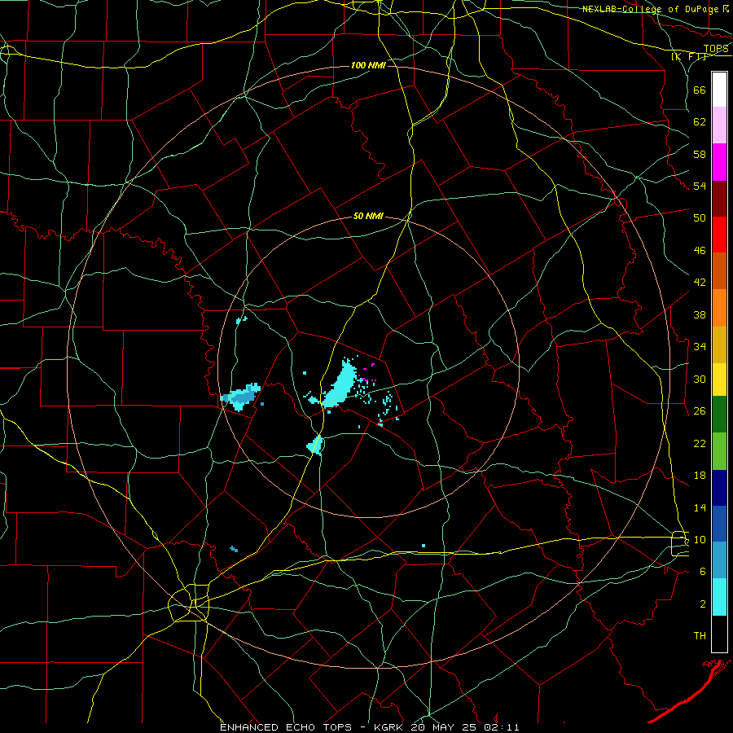Image resolution: width=733 pixels, height=733 pixels.
Task: Click the gold 38 kft legend swatch
Action: click(719, 344)
